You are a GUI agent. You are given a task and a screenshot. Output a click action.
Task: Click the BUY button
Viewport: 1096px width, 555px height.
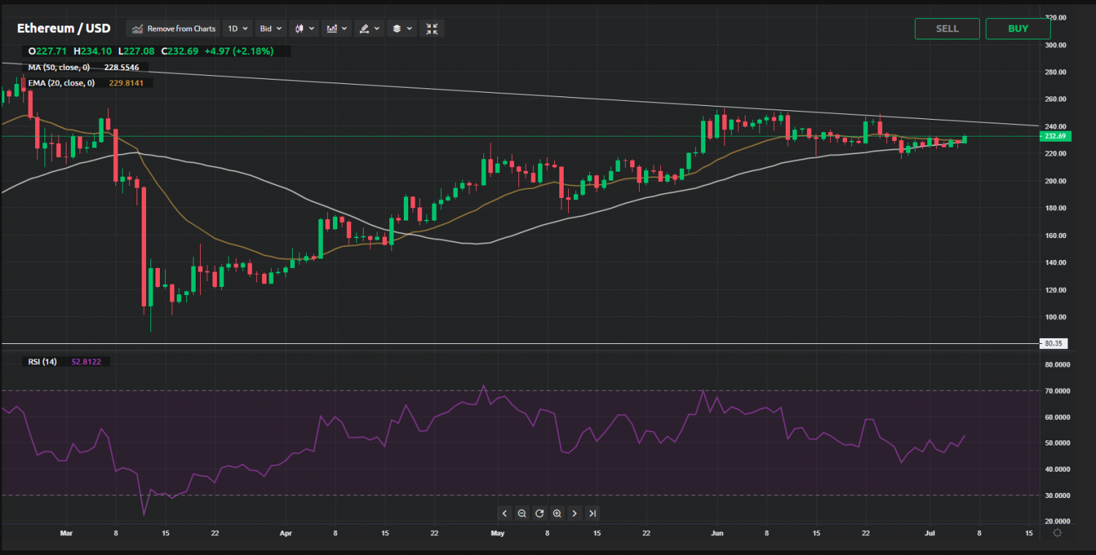1018,28
